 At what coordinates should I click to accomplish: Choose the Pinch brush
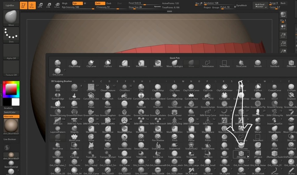click(174, 138)
